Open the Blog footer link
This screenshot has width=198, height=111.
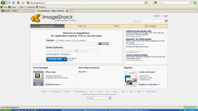(x=115, y=92)
